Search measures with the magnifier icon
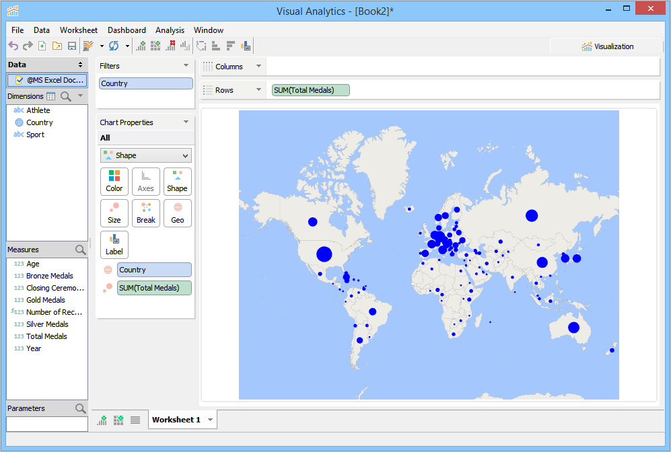 [x=81, y=250]
